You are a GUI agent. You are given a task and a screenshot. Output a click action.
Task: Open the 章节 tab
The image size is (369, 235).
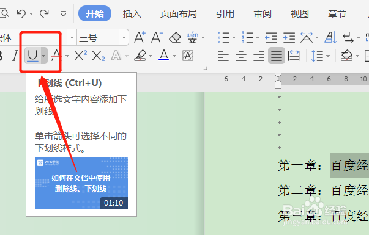pos(337,14)
